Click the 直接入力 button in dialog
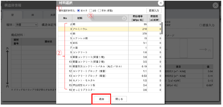 (154, 10)
